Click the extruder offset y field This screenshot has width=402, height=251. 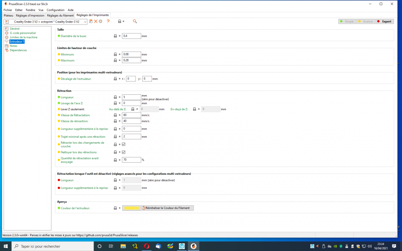pyautogui.click(x=147, y=79)
